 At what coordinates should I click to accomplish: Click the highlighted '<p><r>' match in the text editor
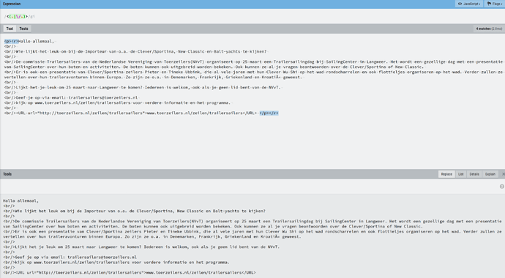[11, 41]
